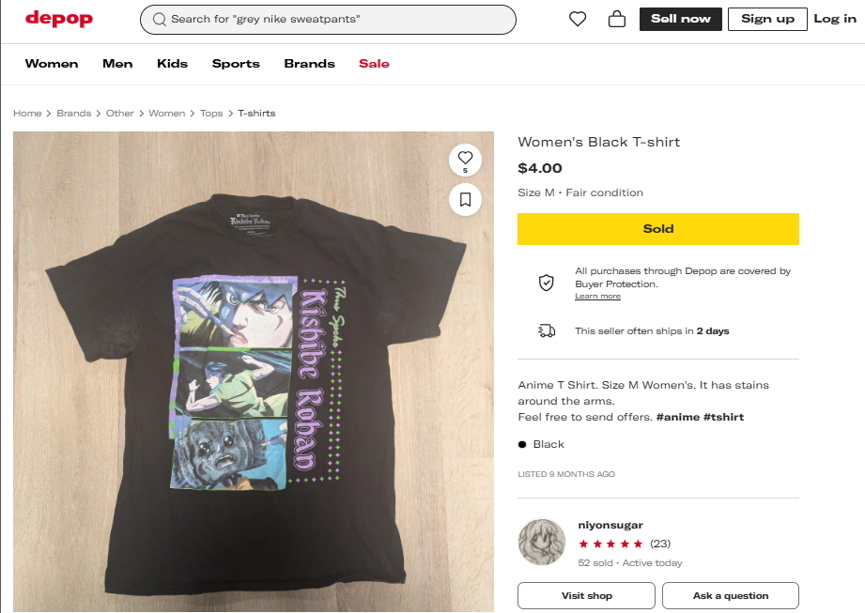Click Ask a question button
865x613 pixels.
(730, 595)
